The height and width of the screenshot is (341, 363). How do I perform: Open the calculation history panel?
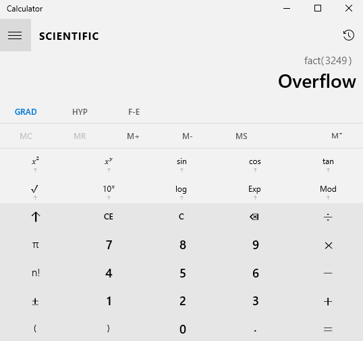point(348,35)
